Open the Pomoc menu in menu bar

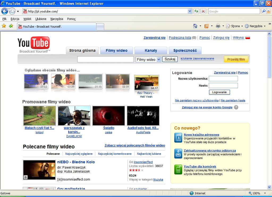point(71,19)
